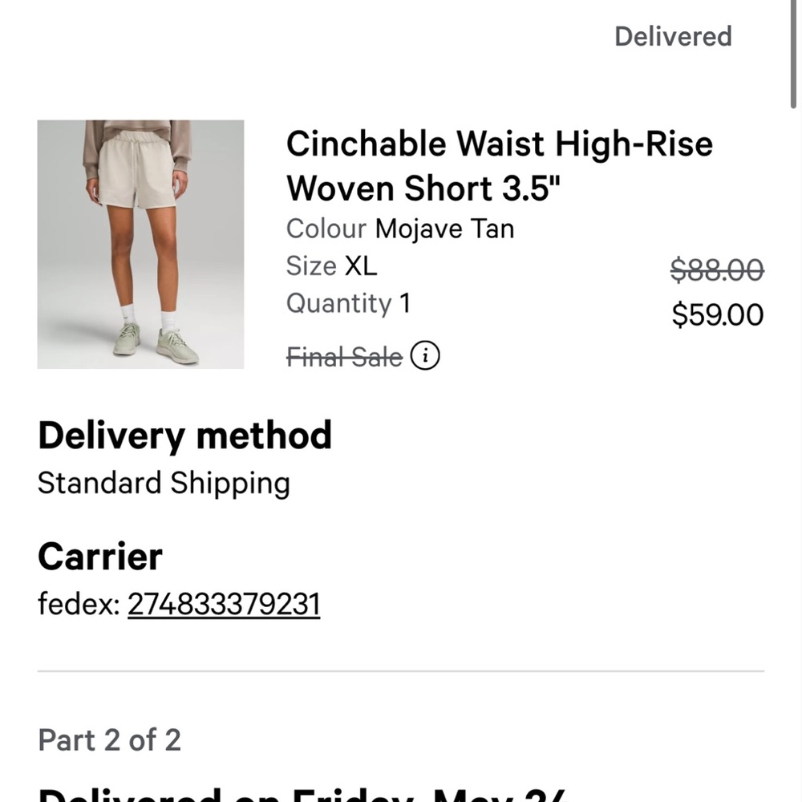The image size is (802, 802).
Task: Click the Delivered status label
Action: tap(673, 36)
